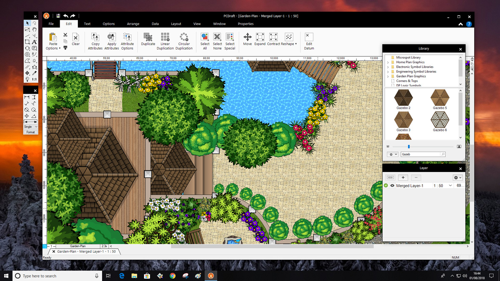
Task: Click the merge layers button in Layer panel
Action: (x=390, y=177)
